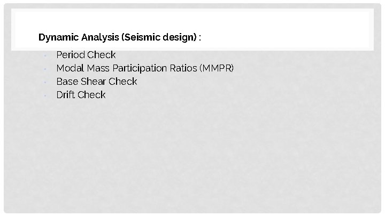The width and height of the screenshot is (385, 216).
Task: Click the bullet marker before 'Period Check'
Action: click(45, 56)
